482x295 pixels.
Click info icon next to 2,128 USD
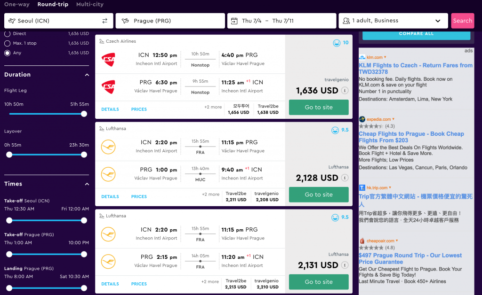[345, 178]
